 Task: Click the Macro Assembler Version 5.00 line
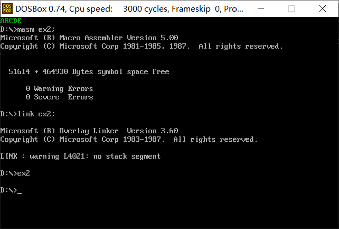coord(89,38)
